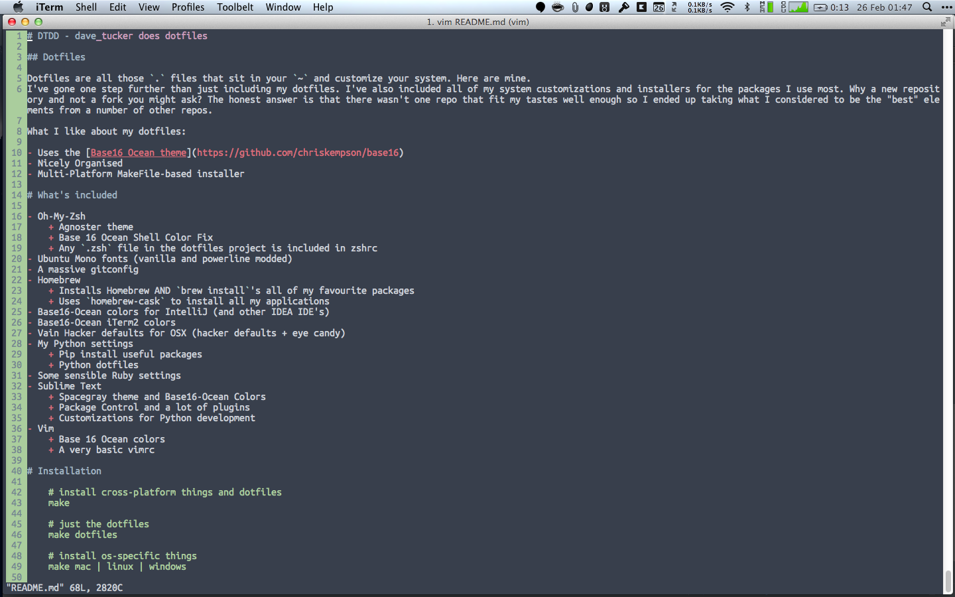Screen dimensions: 955x597
Task: Open the battery status showing 0:13
Action: tap(832, 7)
